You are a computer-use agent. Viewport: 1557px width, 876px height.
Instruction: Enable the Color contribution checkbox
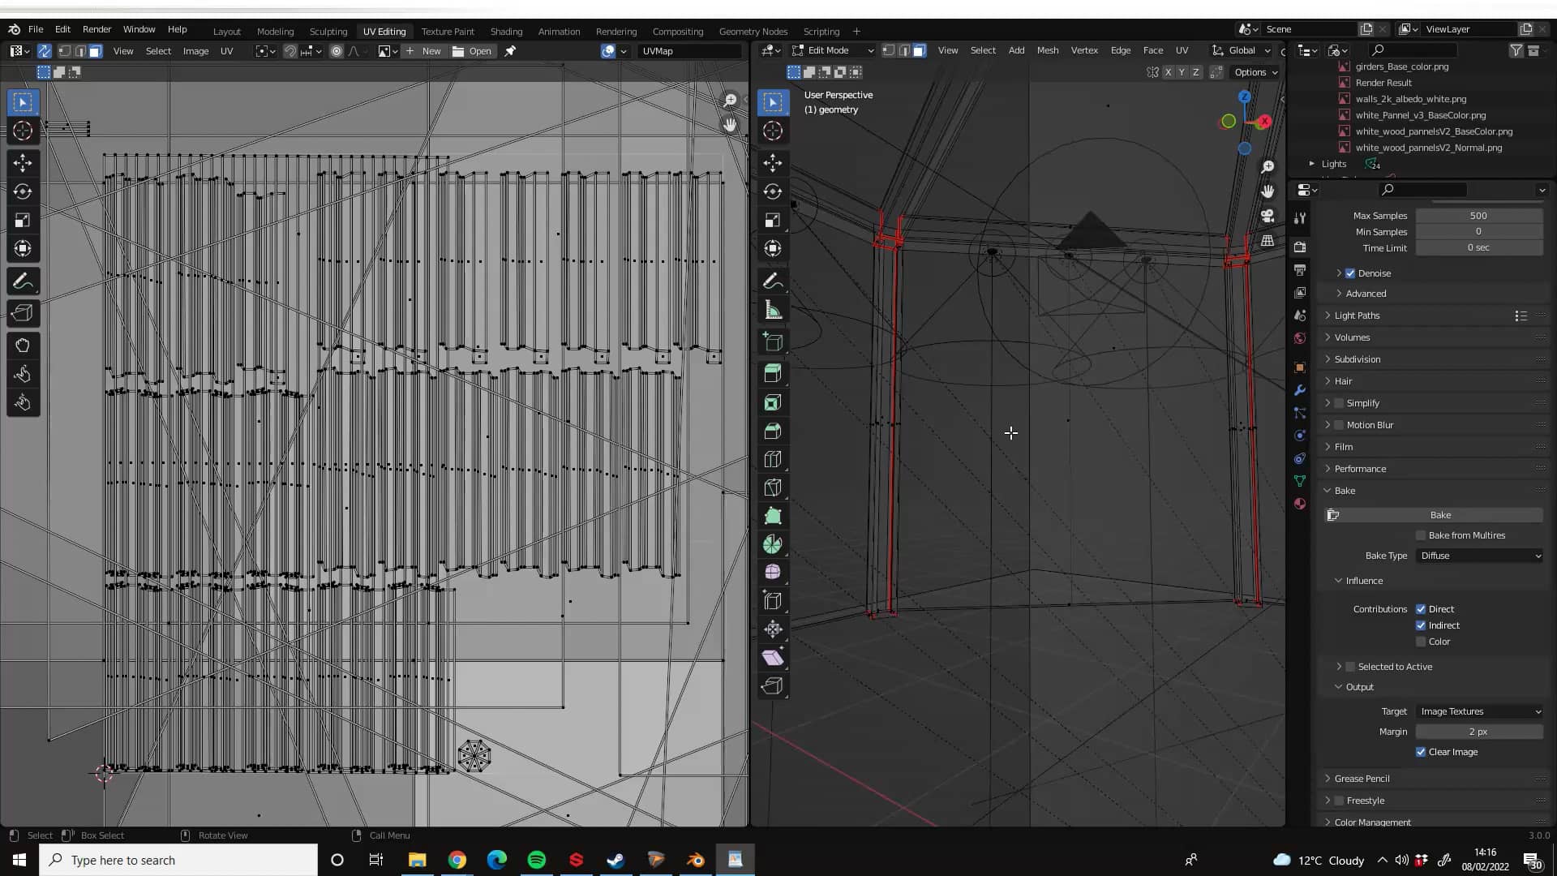[1421, 641]
